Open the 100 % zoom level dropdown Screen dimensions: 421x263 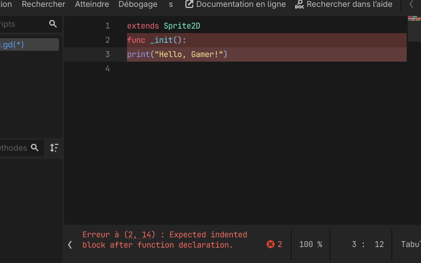point(311,244)
